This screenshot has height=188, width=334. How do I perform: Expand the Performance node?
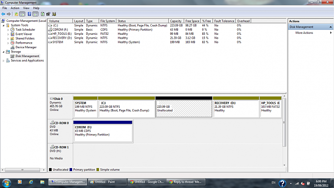8,43
